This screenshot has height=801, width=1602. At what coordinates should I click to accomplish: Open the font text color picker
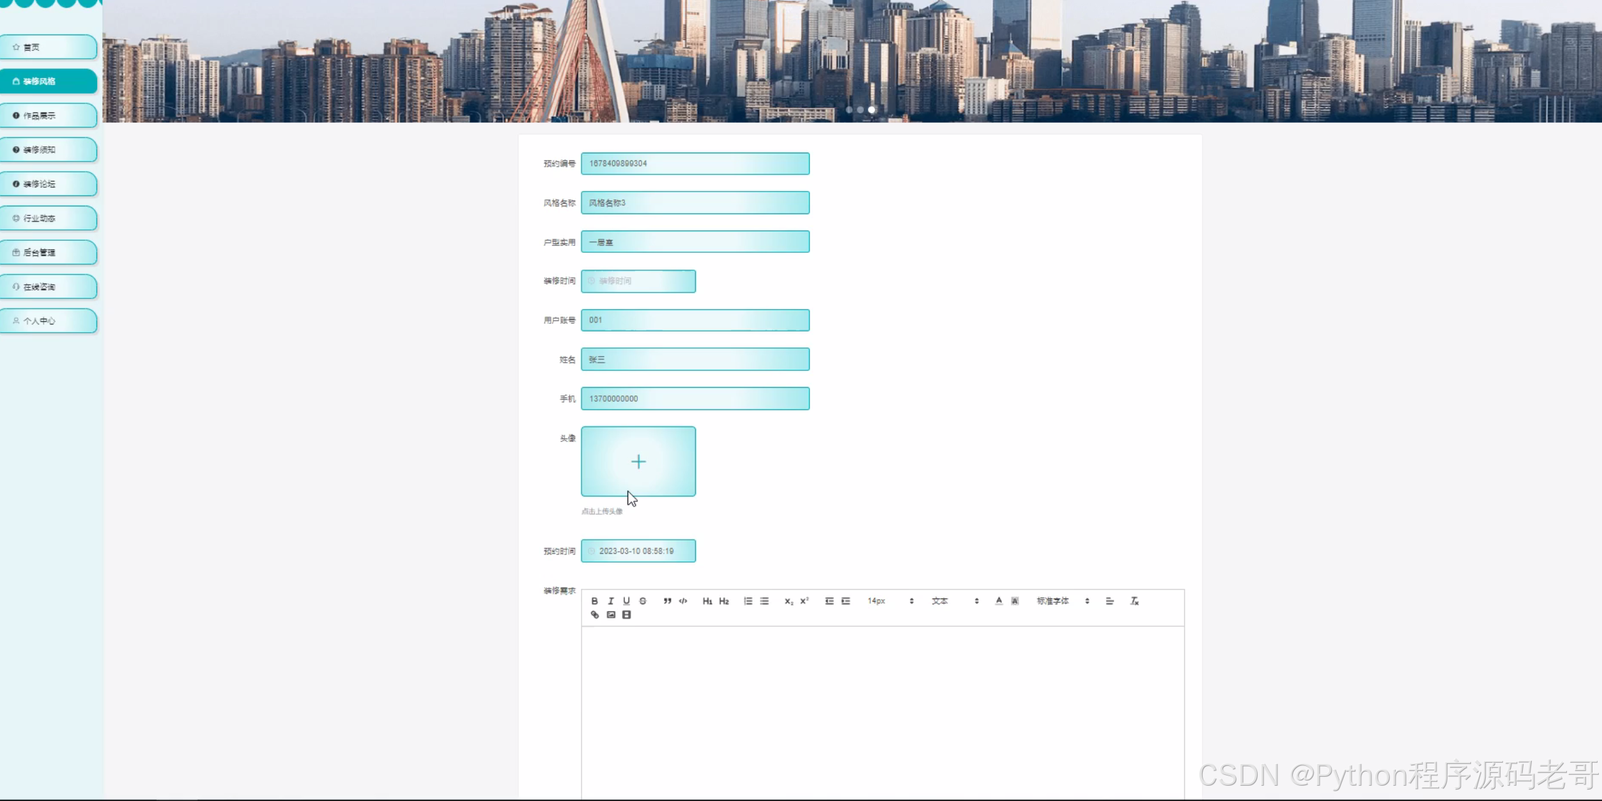(x=999, y=601)
